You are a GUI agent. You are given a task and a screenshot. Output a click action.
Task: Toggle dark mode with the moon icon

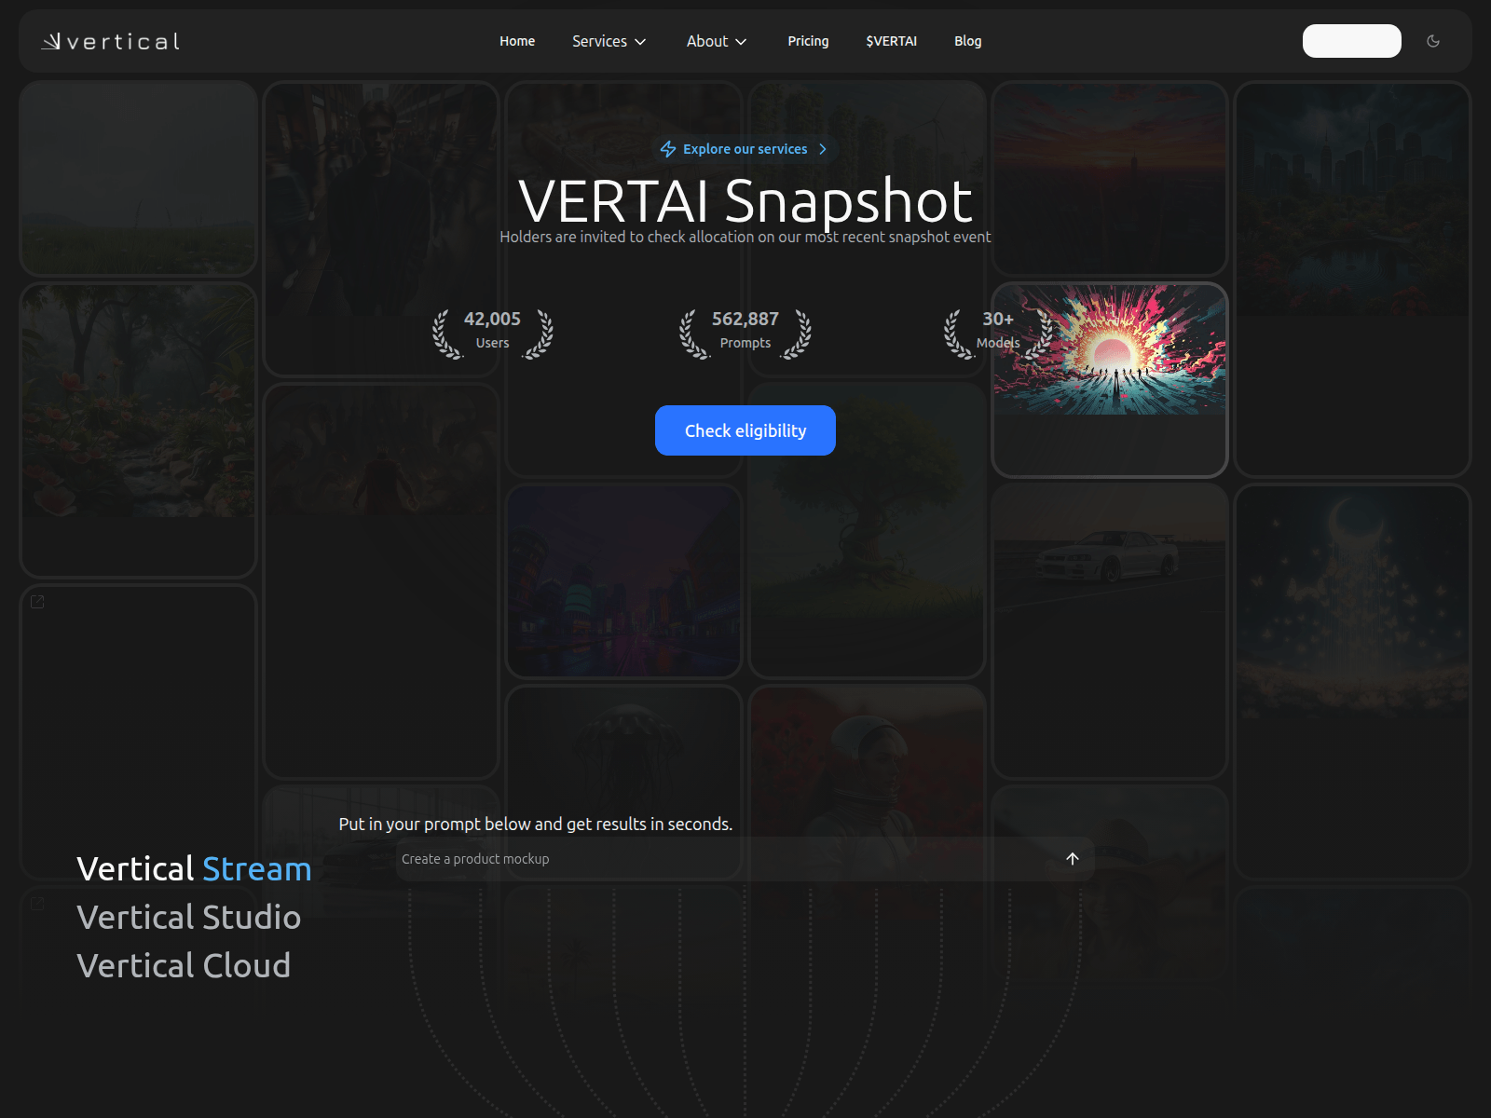coord(1433,41)
